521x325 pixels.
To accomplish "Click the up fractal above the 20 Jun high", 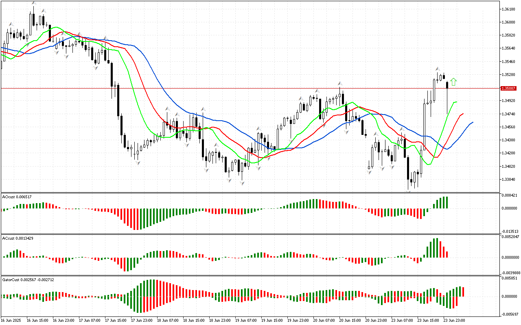I will [x=340, y=84].
